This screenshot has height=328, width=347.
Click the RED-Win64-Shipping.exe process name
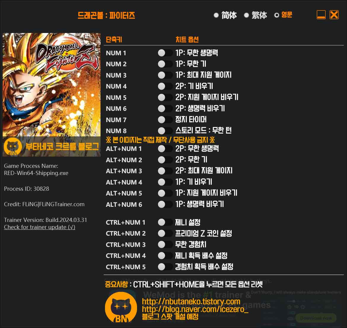click(36, 173)
